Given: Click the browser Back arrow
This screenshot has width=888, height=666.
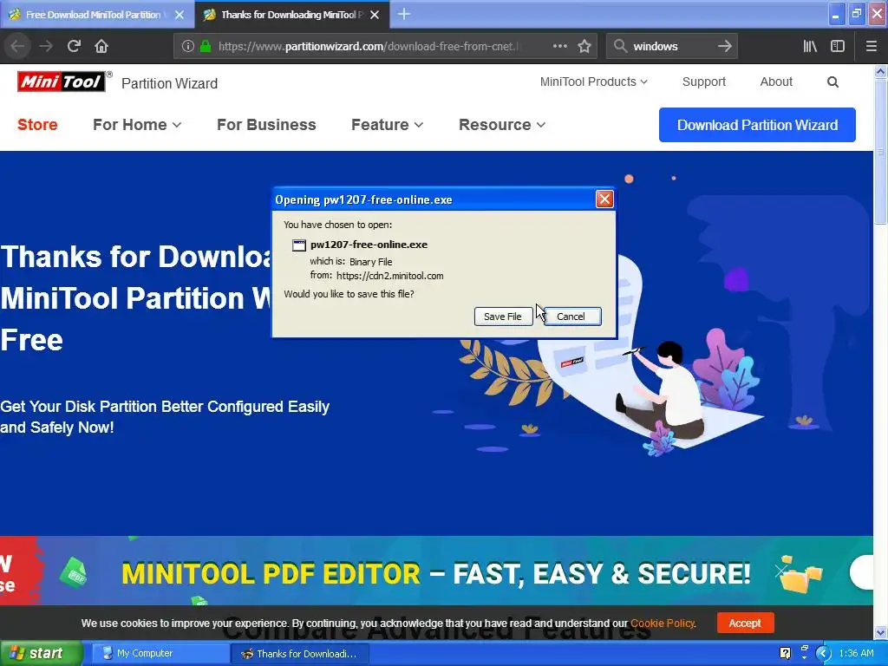Looking at the screenshot, I should pos(17,46).
